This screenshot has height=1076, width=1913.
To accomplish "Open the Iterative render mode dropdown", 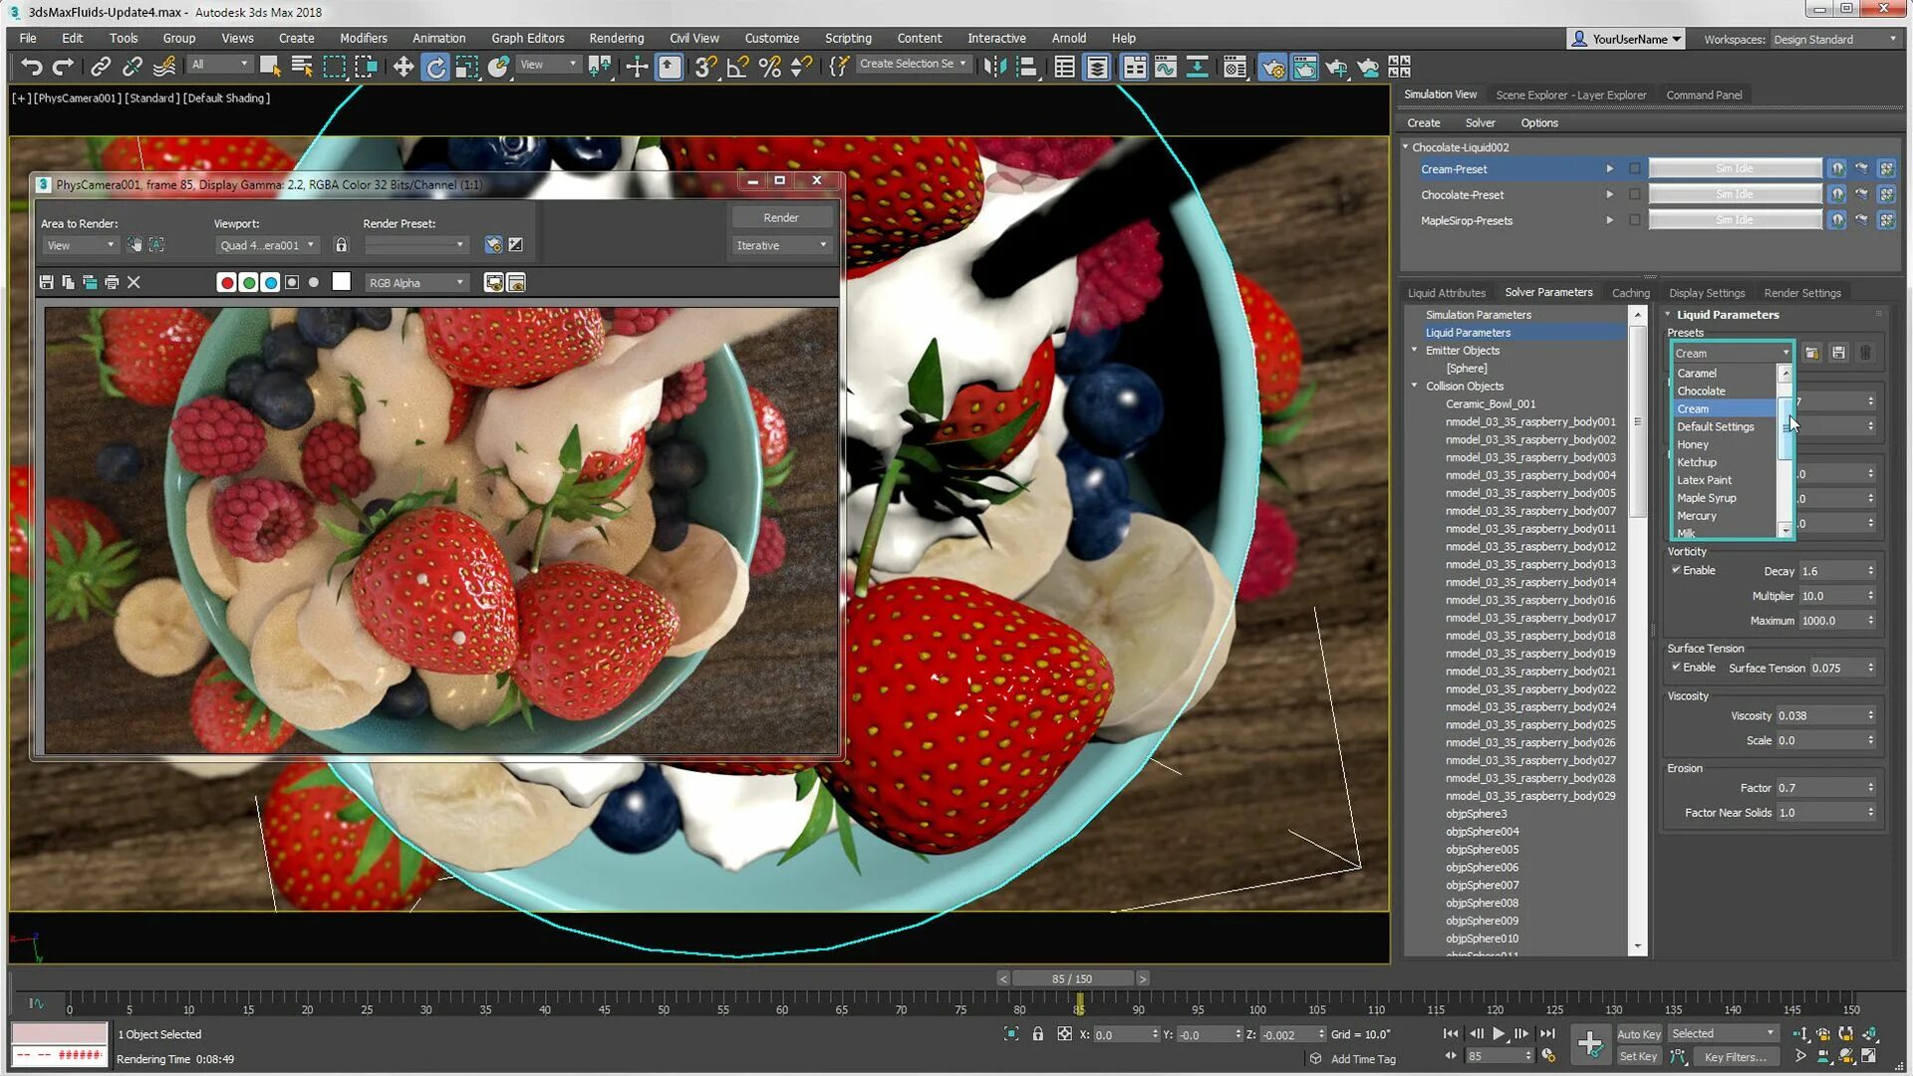I will pyautogui.click(x=781, y=245).
